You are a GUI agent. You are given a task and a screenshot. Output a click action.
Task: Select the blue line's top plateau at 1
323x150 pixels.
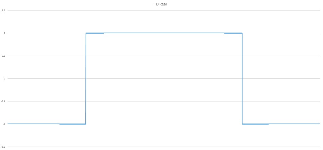pos(163,33)
